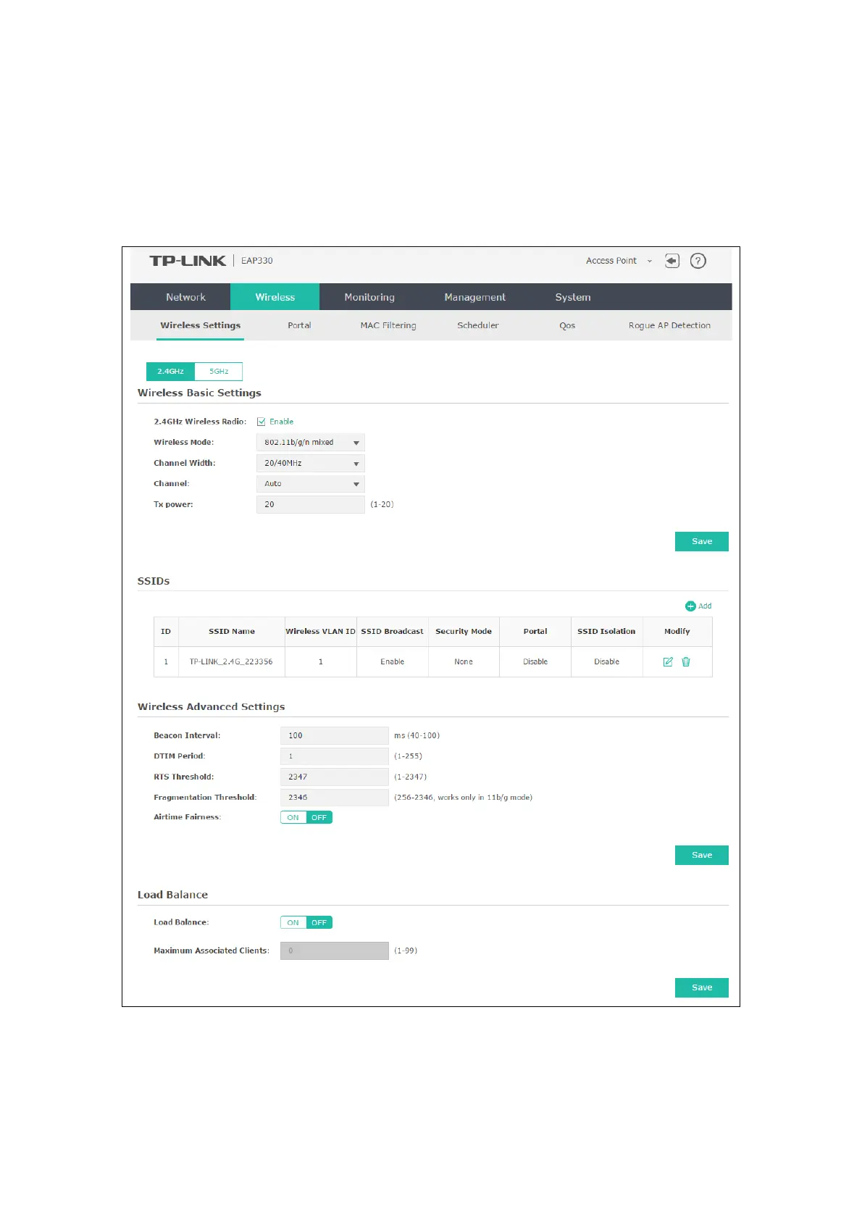Click the DTIM Period field

point(335,756)
